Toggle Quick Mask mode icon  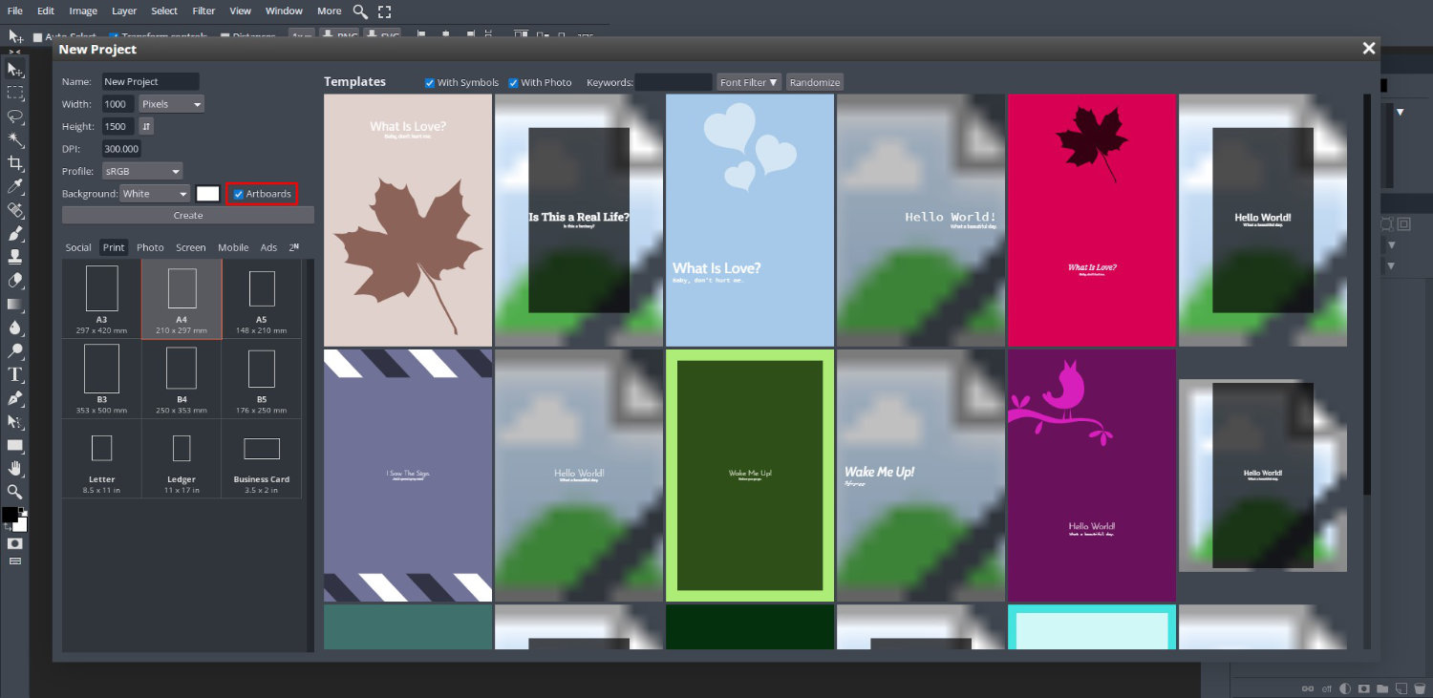pos(15,543)
